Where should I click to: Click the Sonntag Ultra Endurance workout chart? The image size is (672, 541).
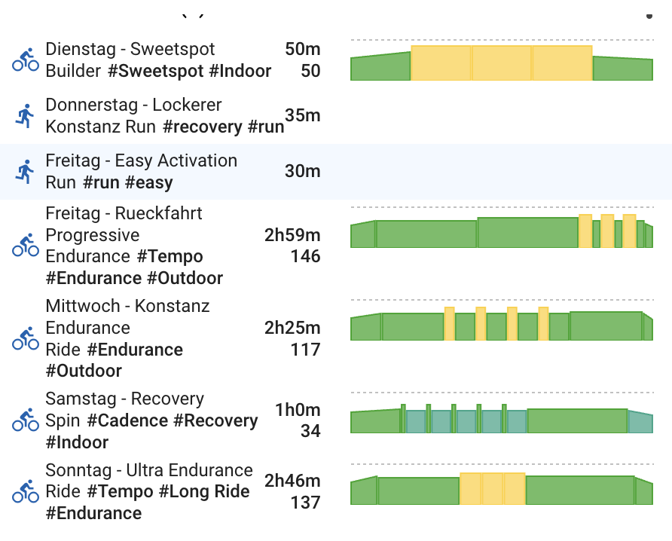501,489
